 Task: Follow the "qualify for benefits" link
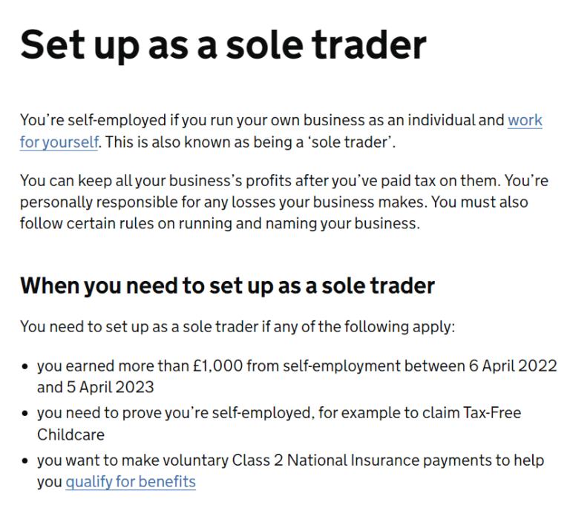click(131, 482)
